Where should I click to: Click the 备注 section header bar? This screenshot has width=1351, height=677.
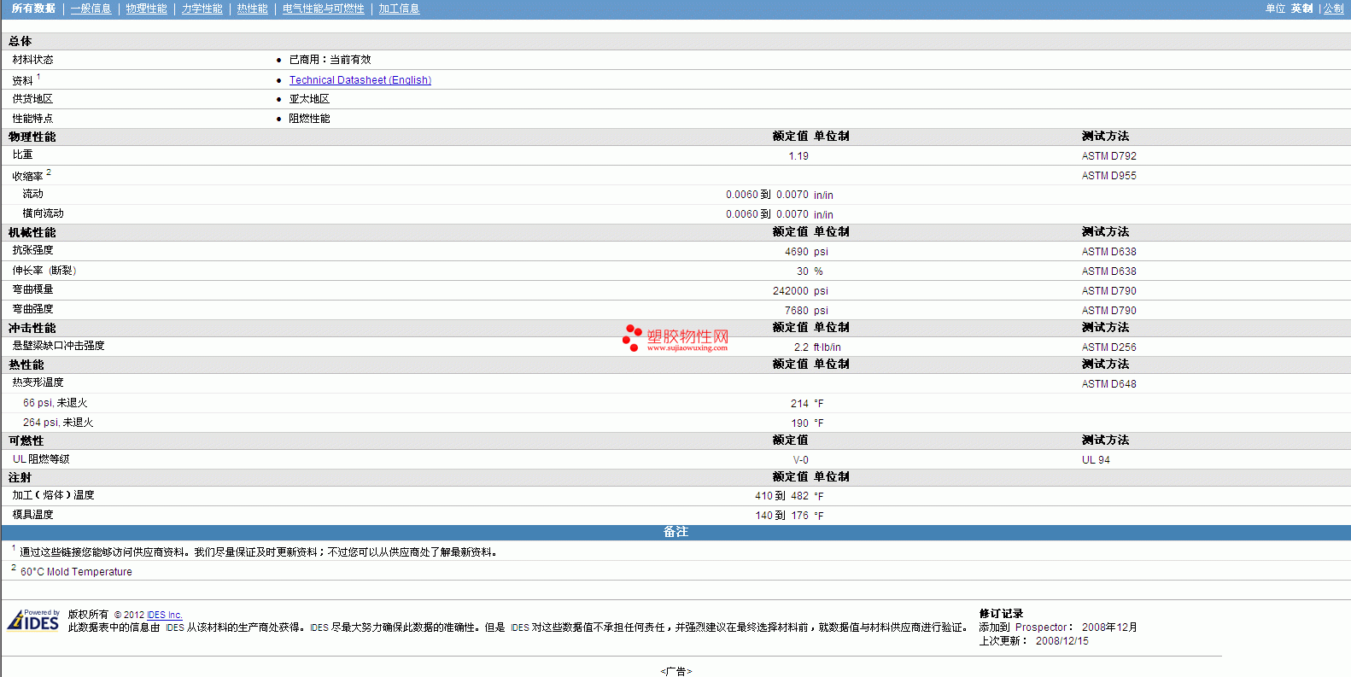[x=675, y=532]
